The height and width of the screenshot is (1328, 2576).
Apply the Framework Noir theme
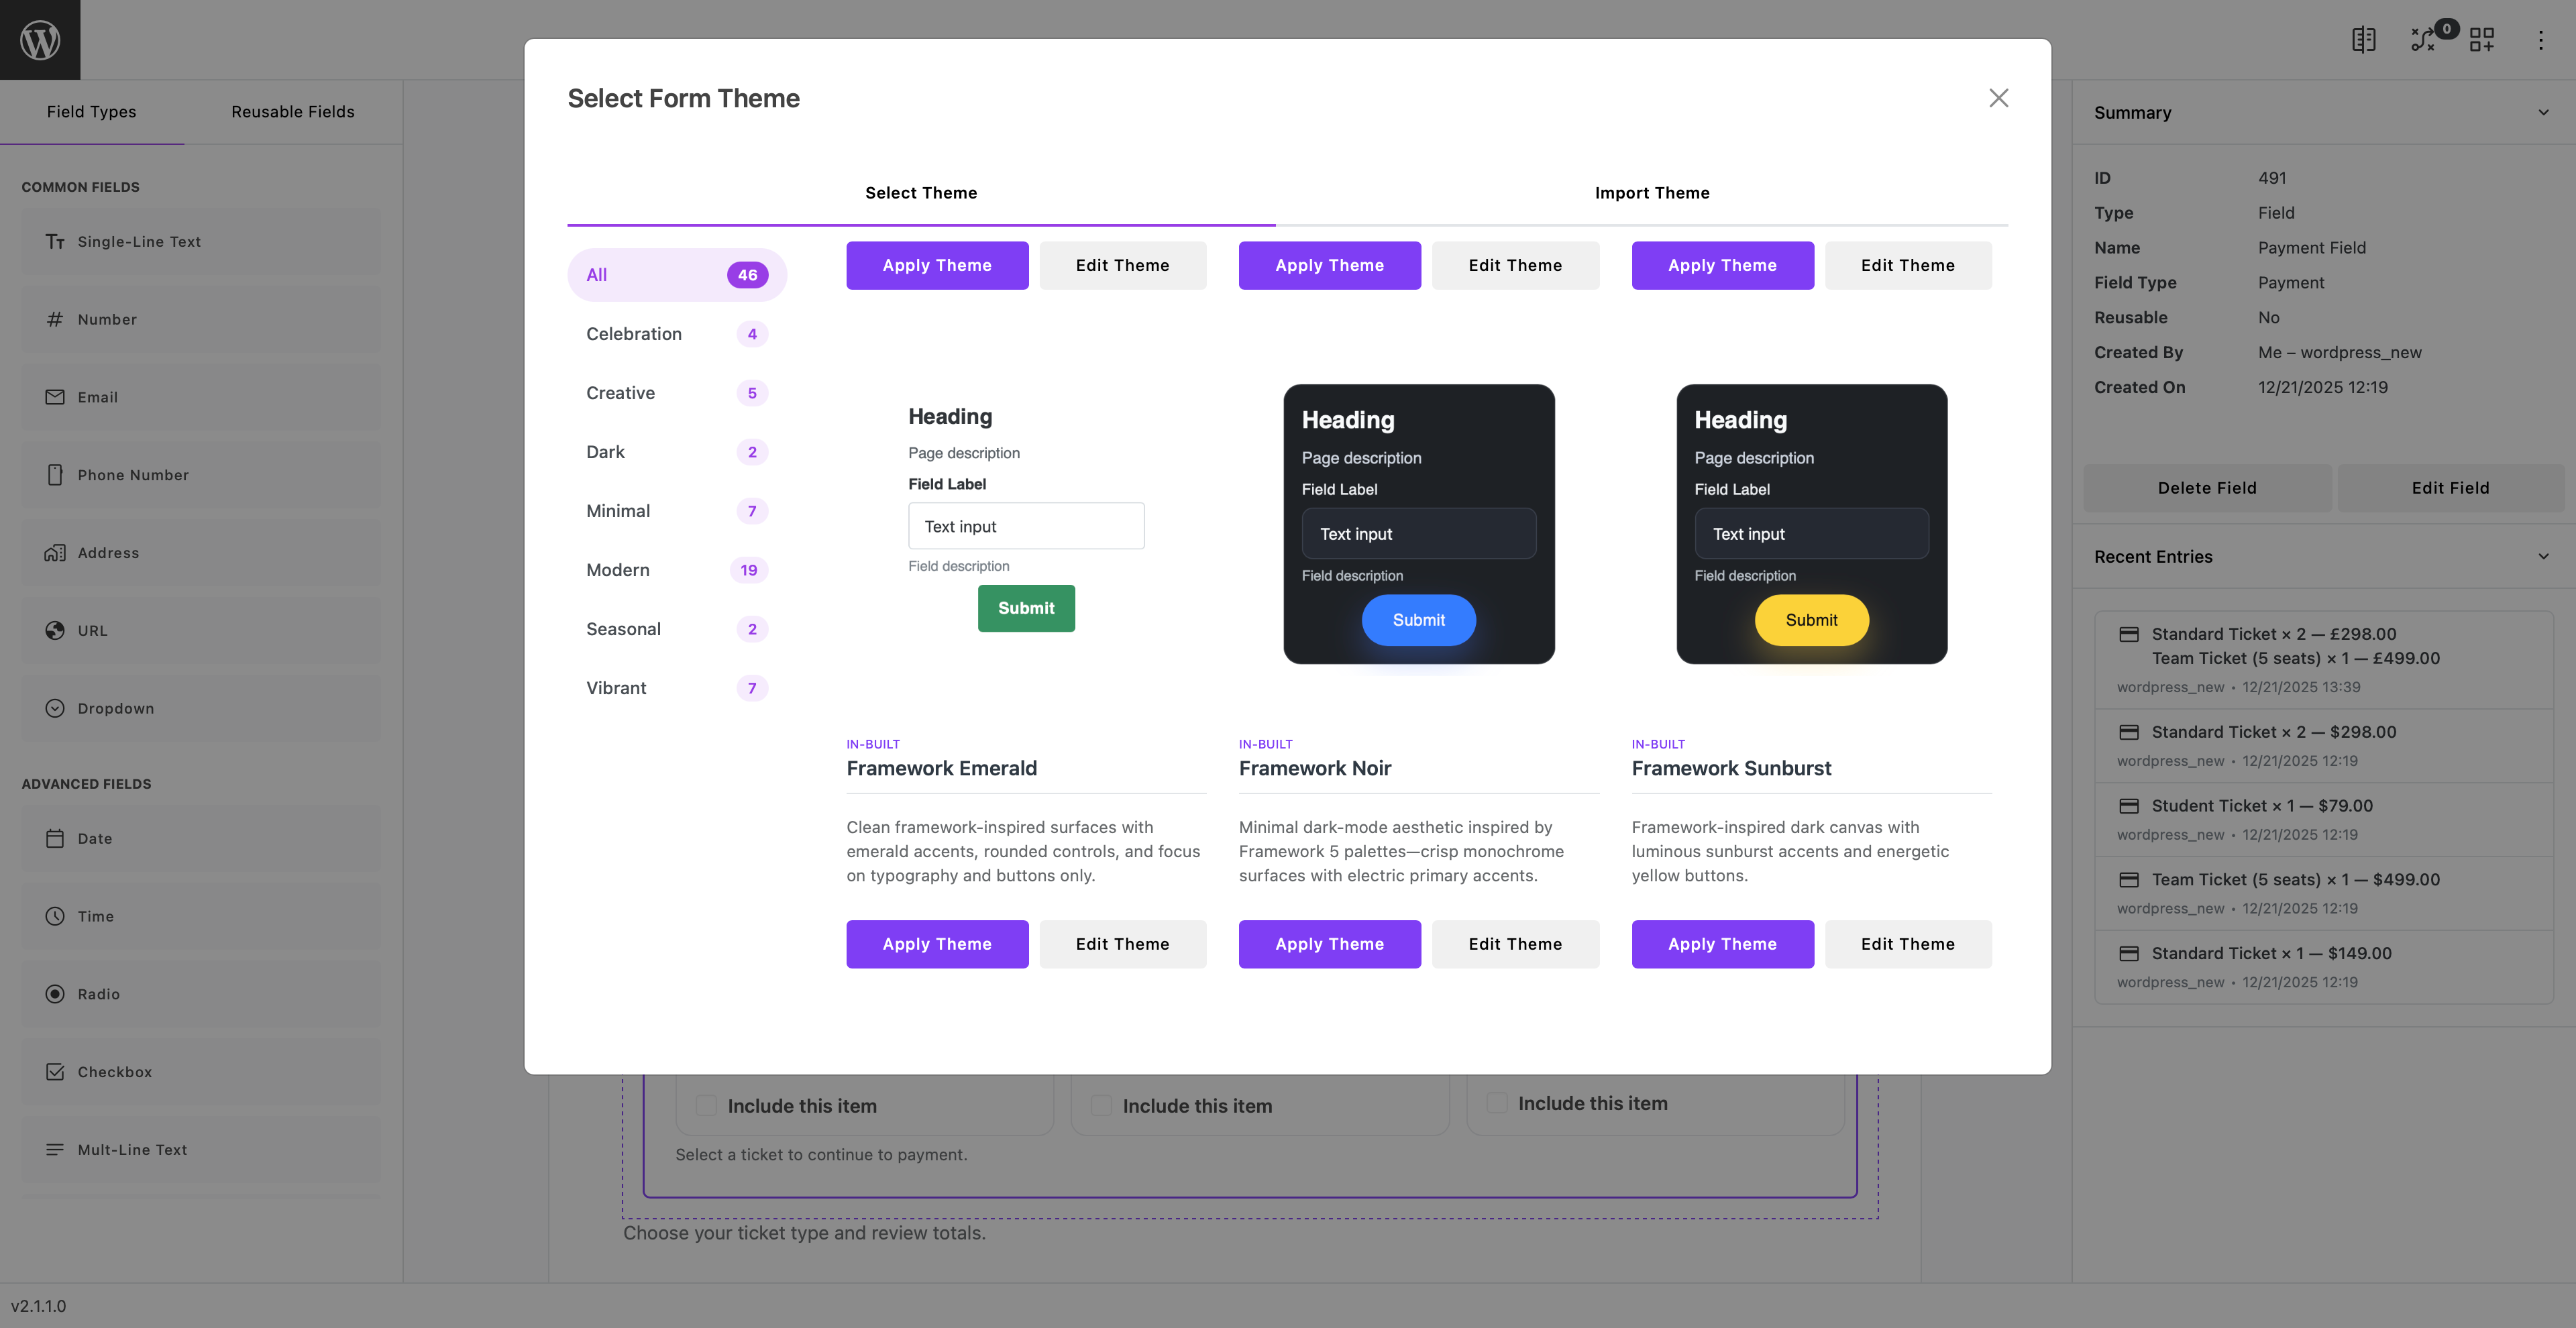click(x=1329, y=943)
